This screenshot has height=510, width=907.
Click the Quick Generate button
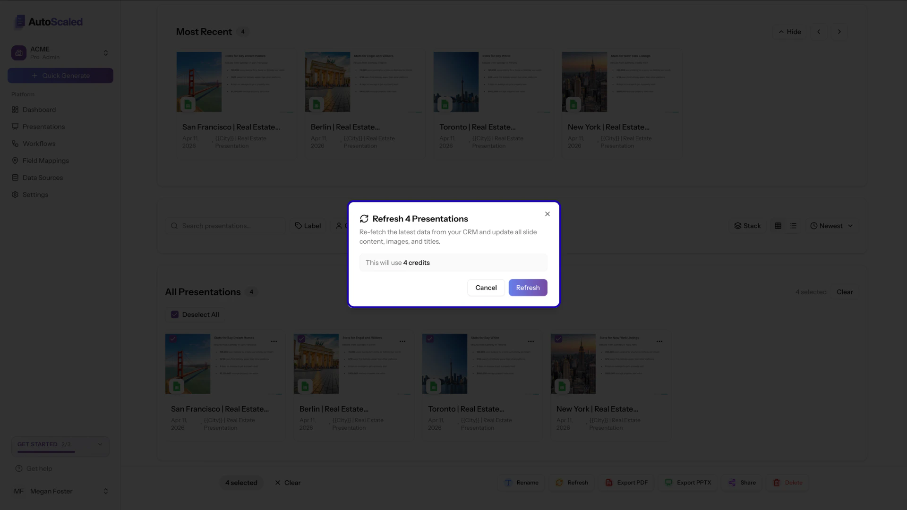point(60,76)
